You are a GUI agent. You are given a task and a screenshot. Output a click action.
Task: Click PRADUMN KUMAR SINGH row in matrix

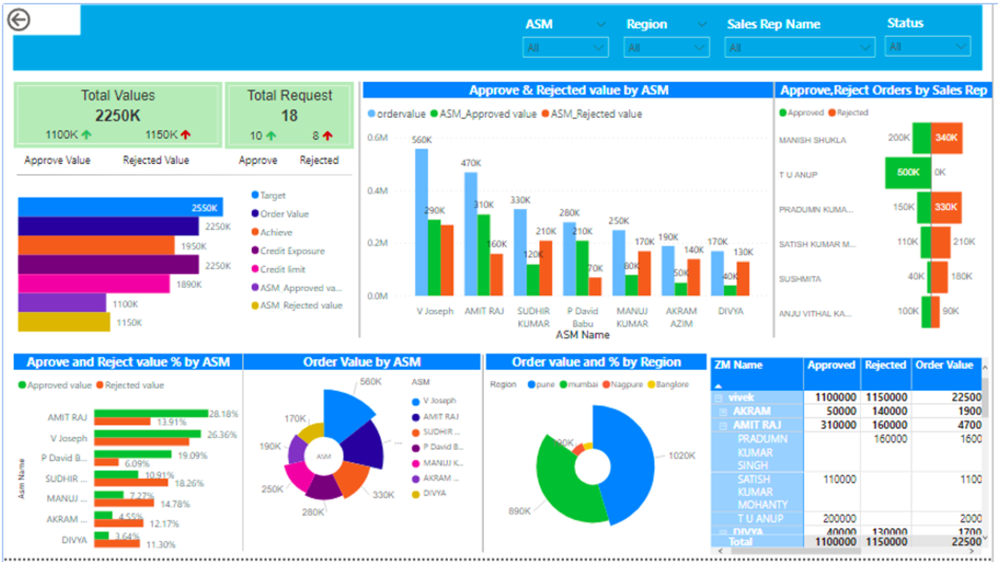click(x=847, y=452)
